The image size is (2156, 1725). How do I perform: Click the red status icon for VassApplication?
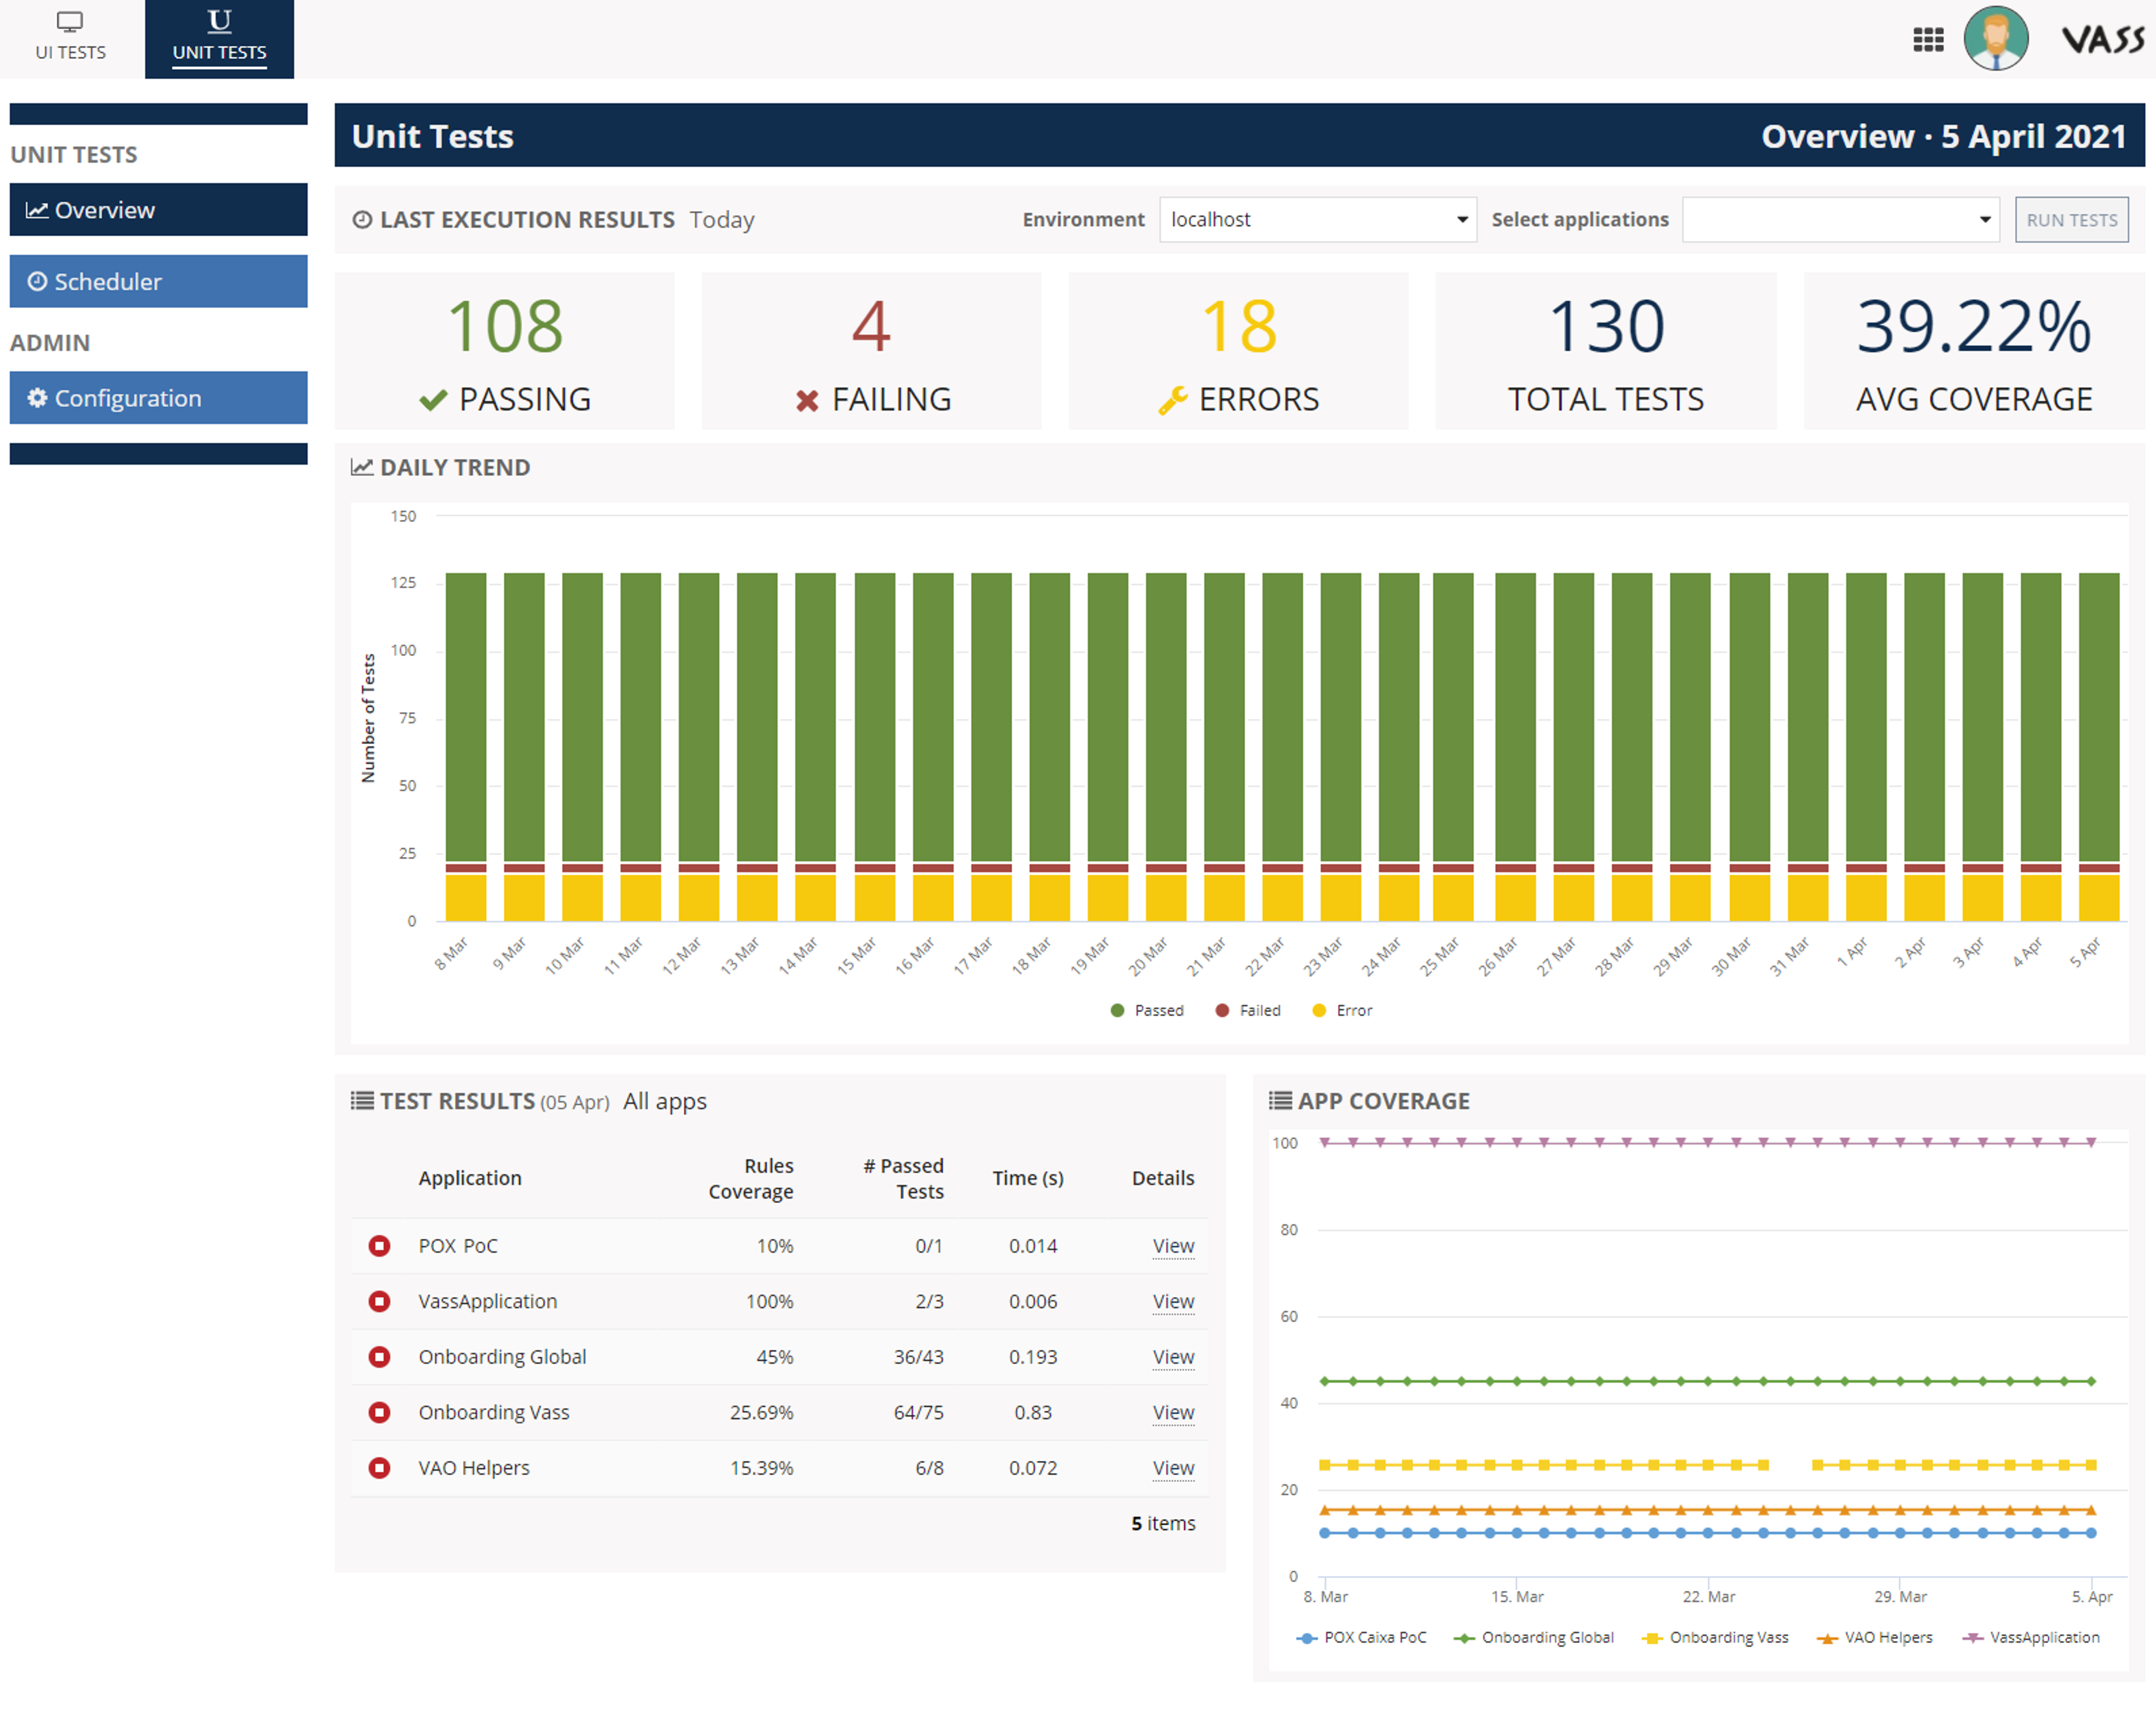tap(379, 1301)
